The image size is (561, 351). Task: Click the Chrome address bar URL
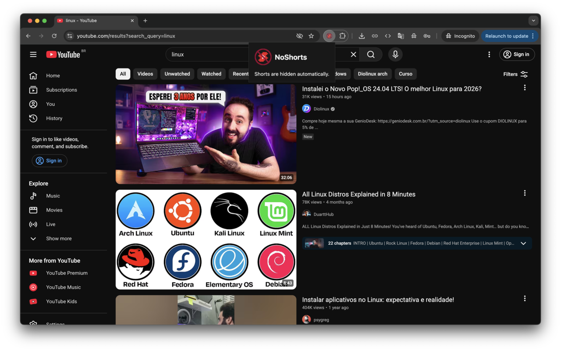point(126,36)
